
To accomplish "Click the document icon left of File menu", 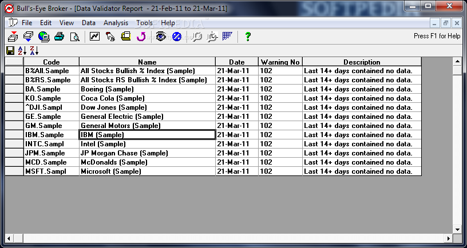I will pos(12,23).
